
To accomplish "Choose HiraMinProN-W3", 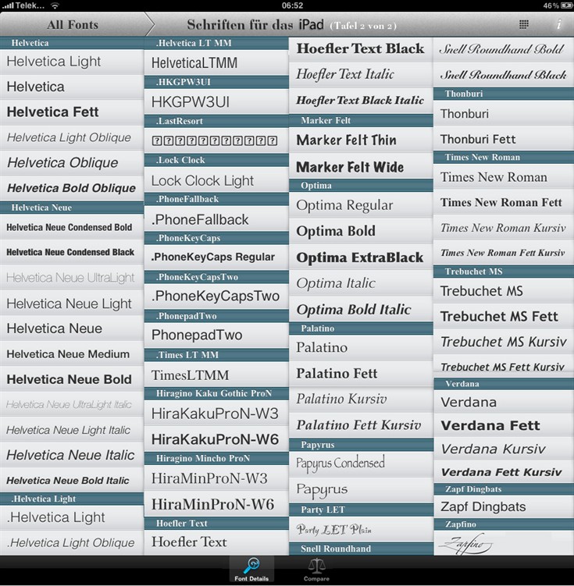I will 216,478.
